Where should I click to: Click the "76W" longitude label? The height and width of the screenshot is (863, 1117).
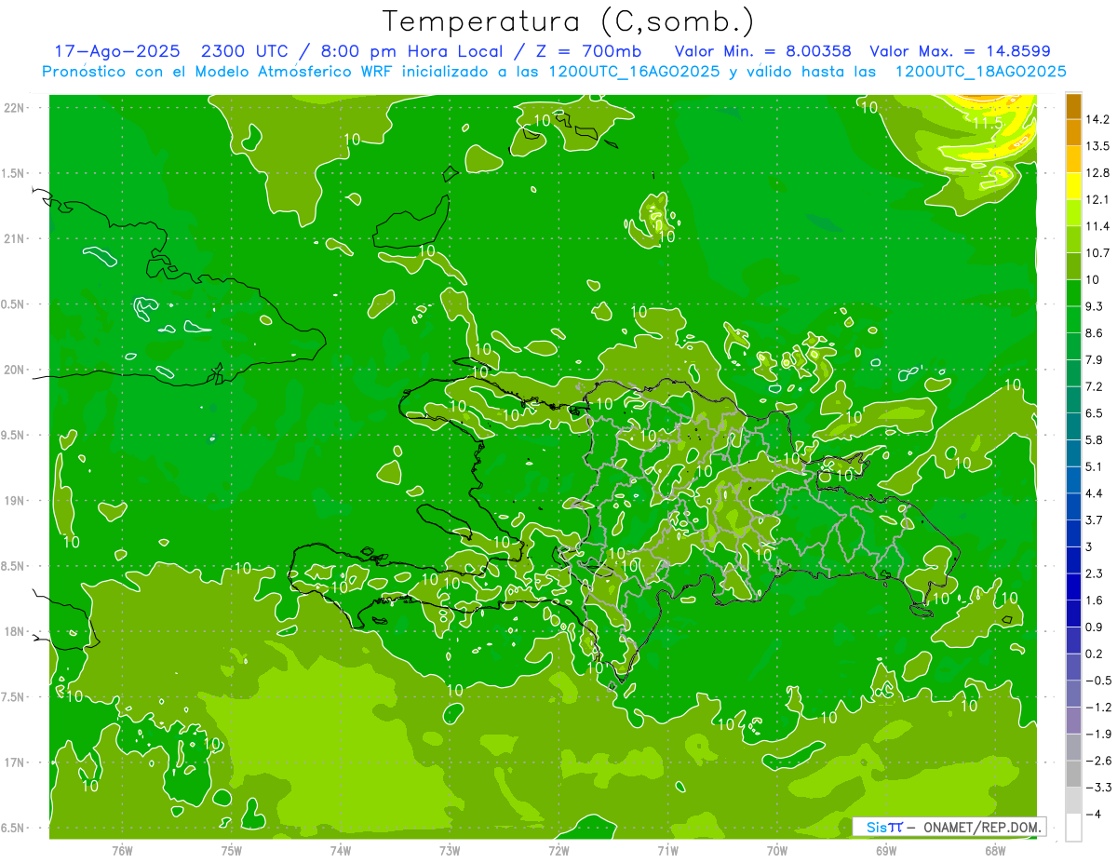click(x=122, y=850)
